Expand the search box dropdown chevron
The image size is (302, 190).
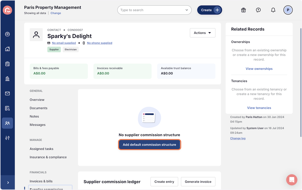(187, 10)
